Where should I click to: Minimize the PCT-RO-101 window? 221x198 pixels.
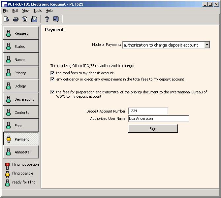pyautogui.click(x=205, y=4)
